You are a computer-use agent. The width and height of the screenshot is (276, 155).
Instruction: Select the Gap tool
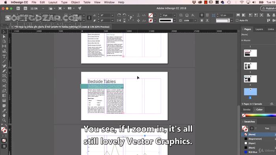click(4, 46)
